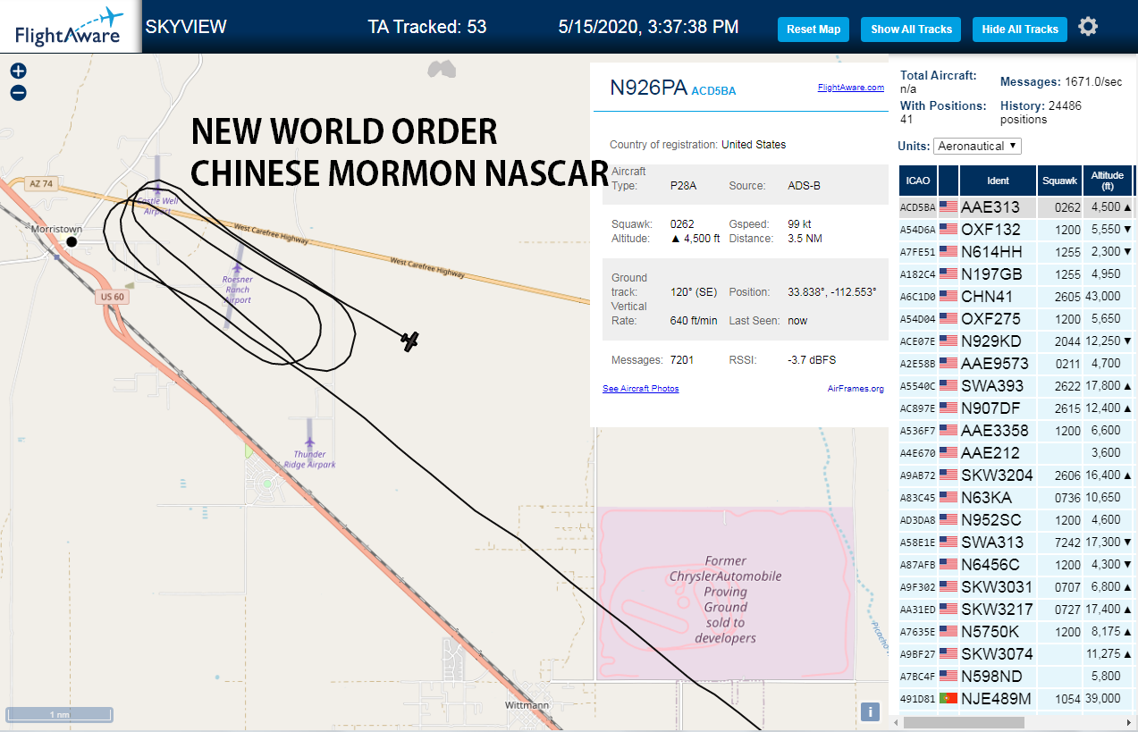Click the US 60 highway shield
The image size is (1138, 732).
tap(112, 297)
